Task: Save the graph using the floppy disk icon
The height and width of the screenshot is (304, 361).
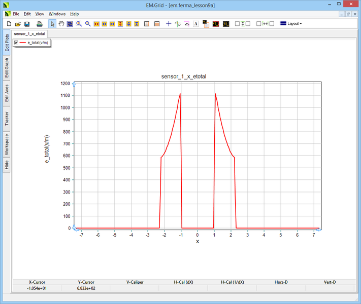Action: tap(27, 24)
